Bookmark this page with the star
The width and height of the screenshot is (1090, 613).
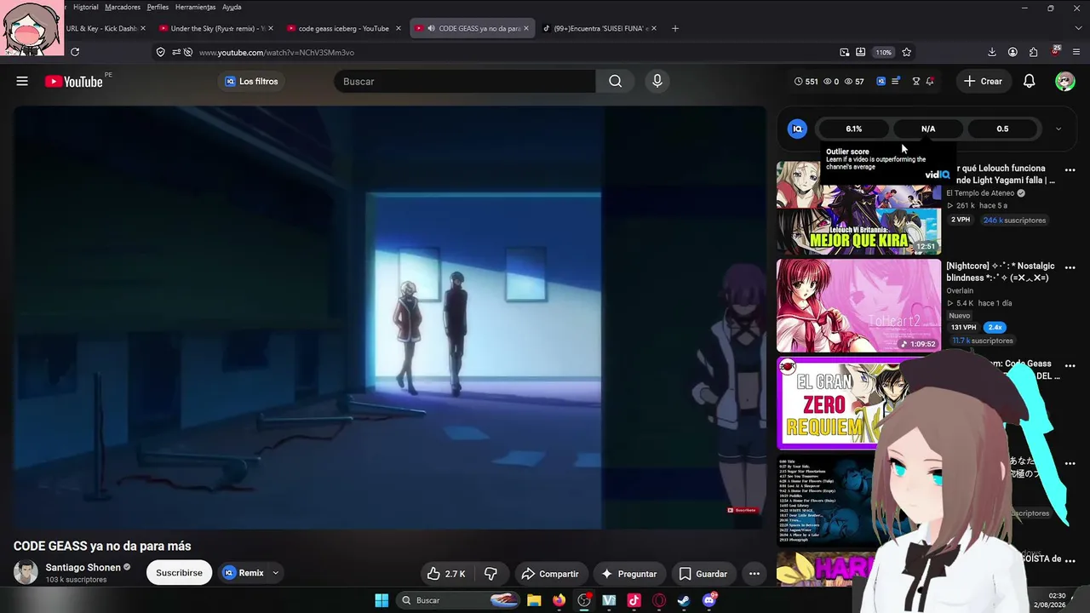click(906, 52)
